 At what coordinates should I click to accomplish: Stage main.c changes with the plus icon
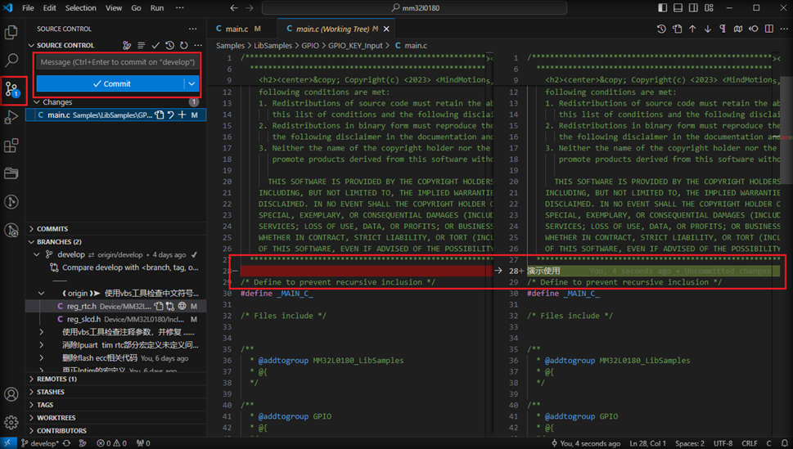coord(182,115)
